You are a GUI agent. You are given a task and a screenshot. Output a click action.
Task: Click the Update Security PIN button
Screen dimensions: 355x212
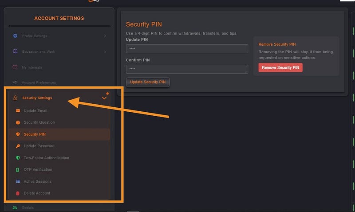pyautogui.click(x=148, y=82)
